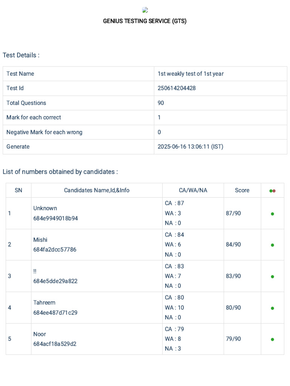Select the Test Name label cell
Screen dimensions: 290x386
pyautogui.click(x=79, y=74)
